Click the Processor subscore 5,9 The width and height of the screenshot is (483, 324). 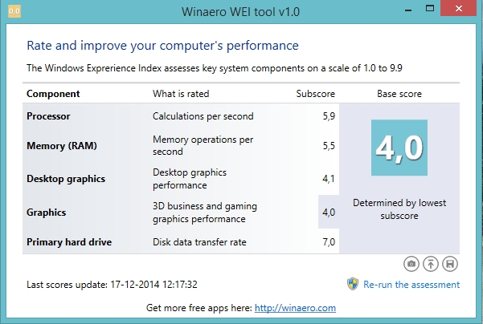(329, 116)
